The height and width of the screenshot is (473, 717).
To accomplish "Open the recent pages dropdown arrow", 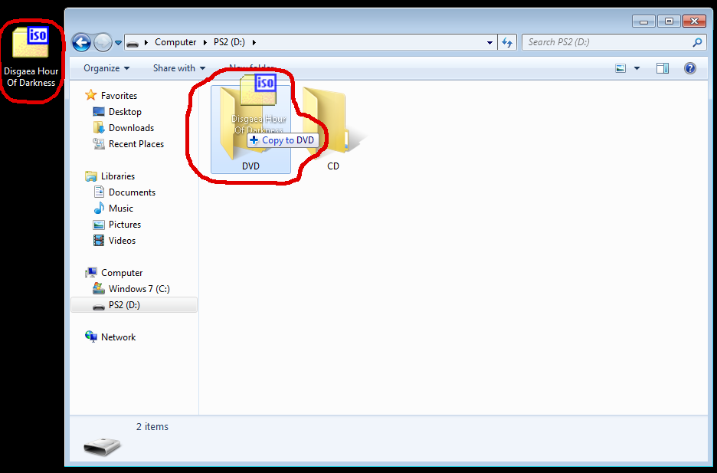I will tap(119, 43).
